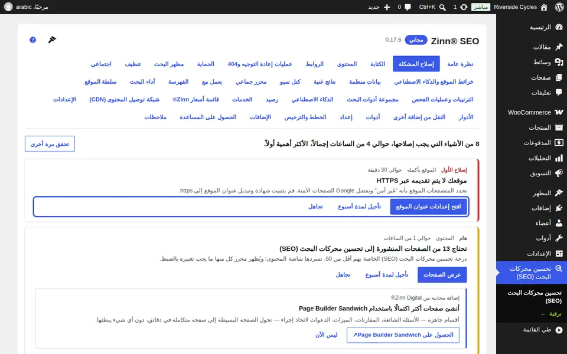The image size is (567, 354).
Task: Open the user avatar in admin bar
Action: point(8,7)
